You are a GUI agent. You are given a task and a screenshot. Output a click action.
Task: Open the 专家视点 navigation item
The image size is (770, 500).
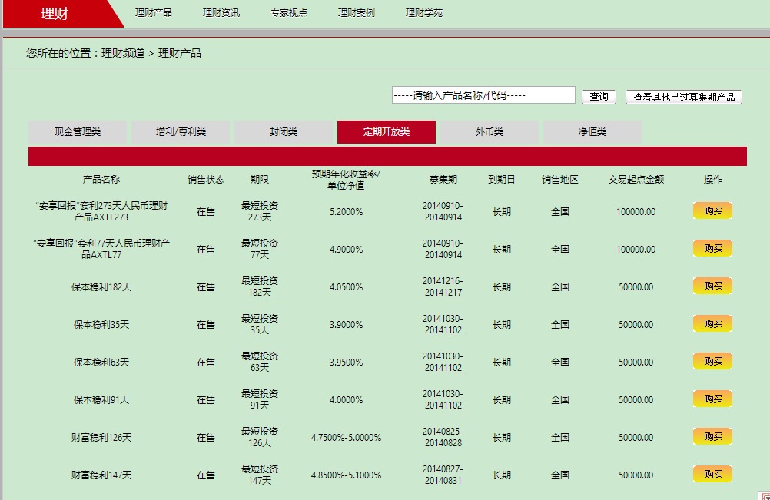tap(289, 13)
